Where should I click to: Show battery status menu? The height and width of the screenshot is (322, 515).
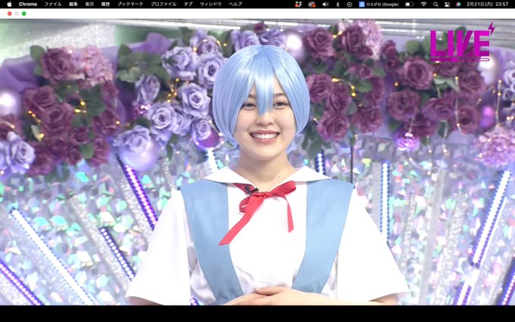[x=410, y=5]
